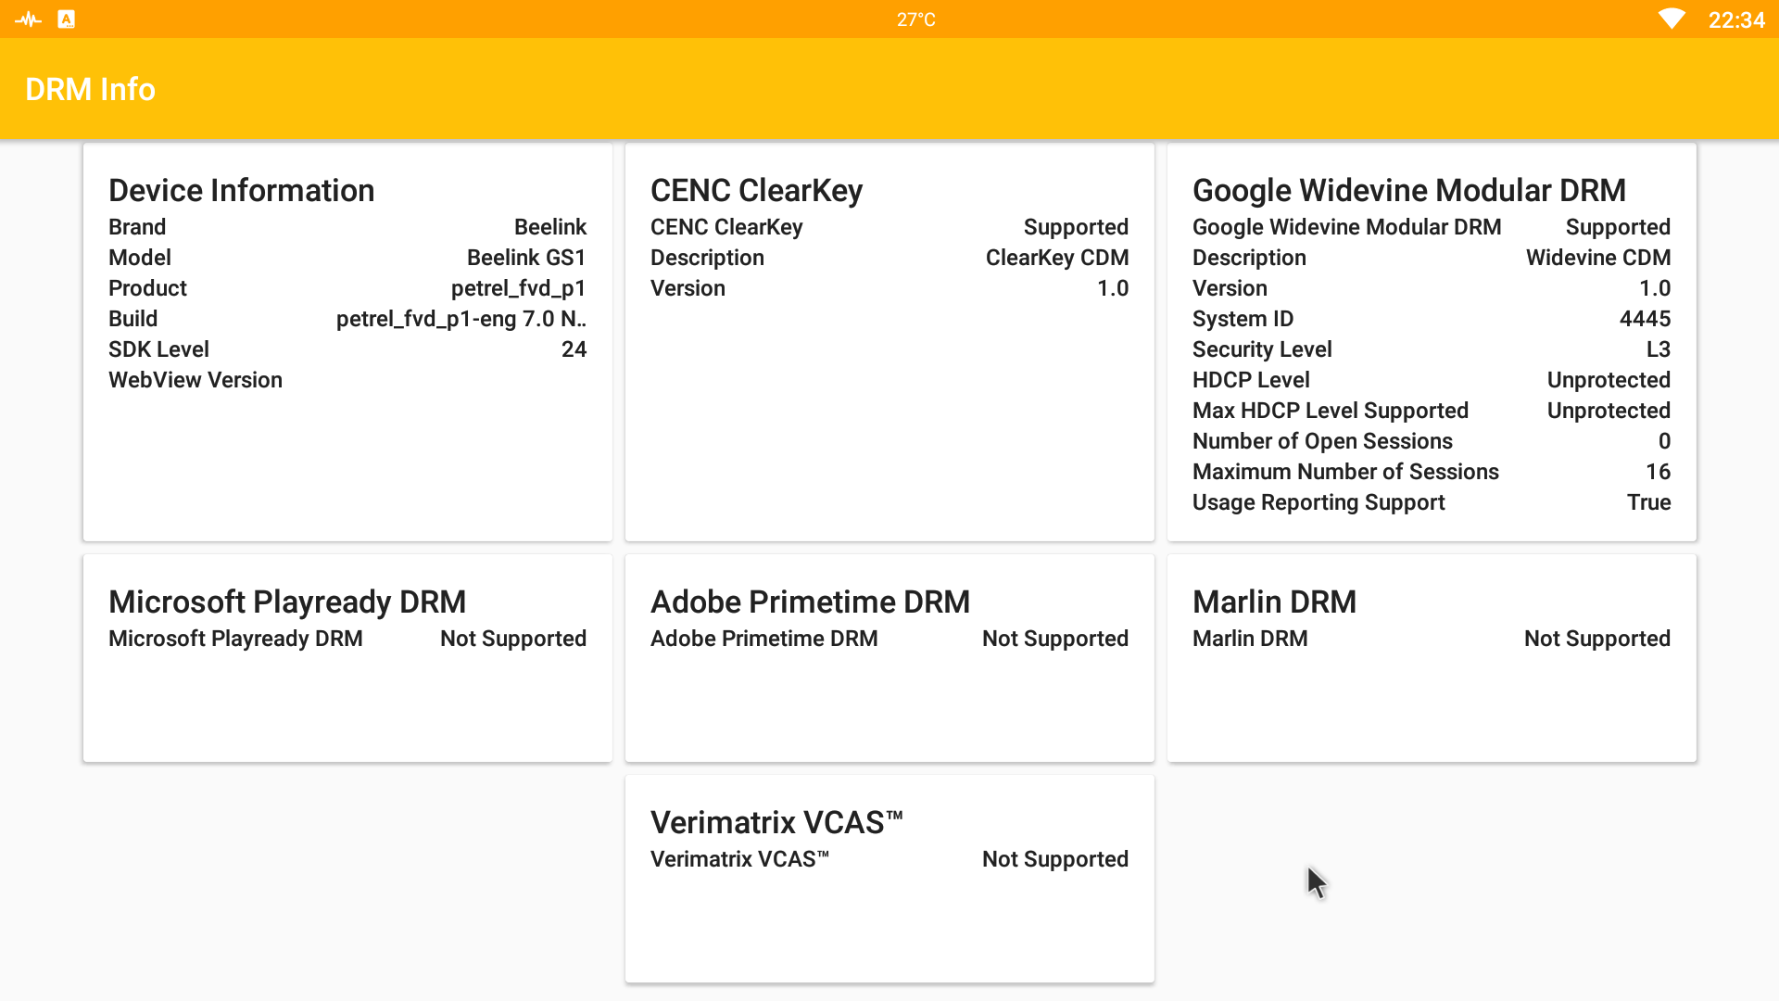Select the Verimatrix VCAS card heading

[776, 822]
